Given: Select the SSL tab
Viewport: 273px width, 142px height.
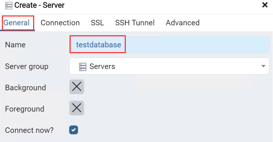Looking at the screenshot, I should click(x=97, y=23).
